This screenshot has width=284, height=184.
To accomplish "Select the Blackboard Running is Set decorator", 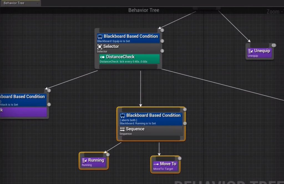I will coord(151,119).
